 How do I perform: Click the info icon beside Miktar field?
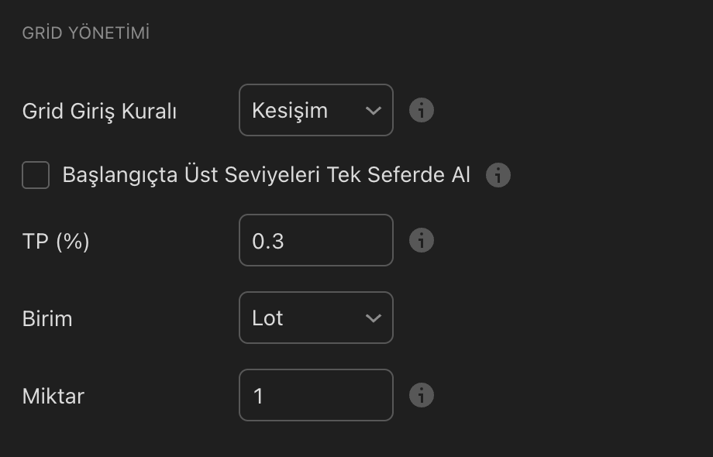click(x=421, y=396)
